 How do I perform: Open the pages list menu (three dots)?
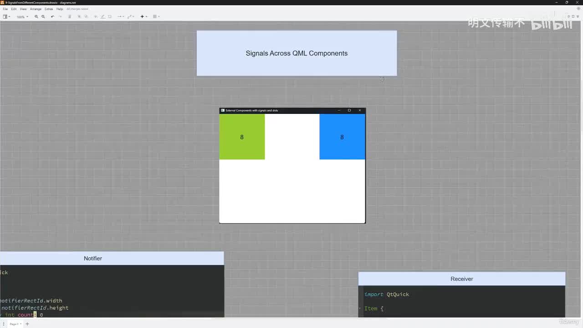[x=4, y=324]
